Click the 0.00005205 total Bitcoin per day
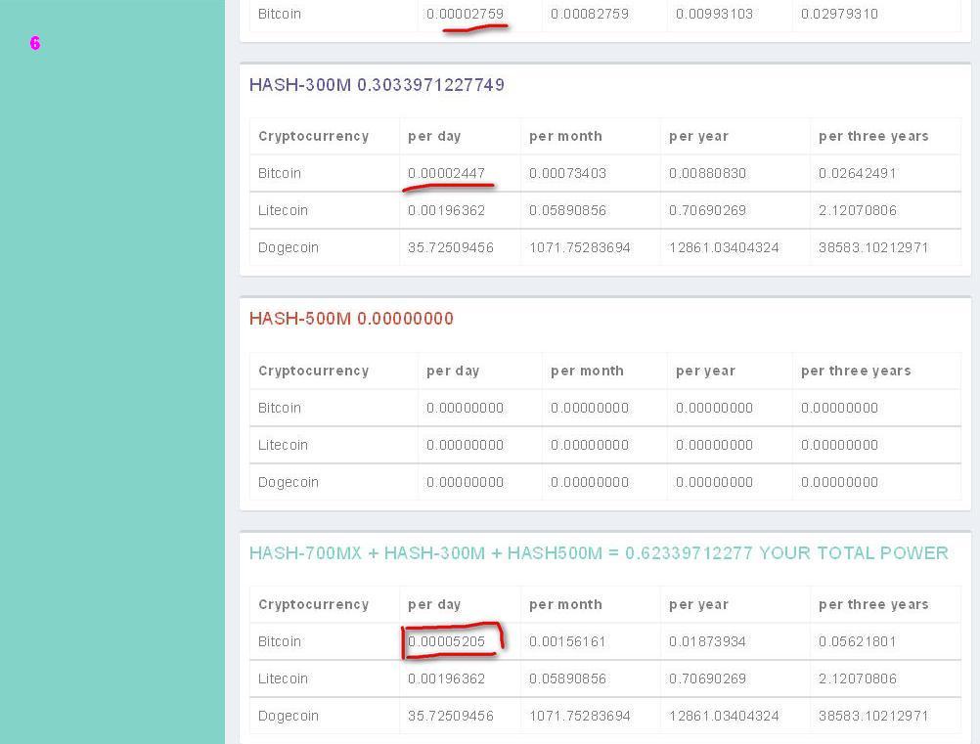Screen dimensions: 980x744 (x=446, y=641)
